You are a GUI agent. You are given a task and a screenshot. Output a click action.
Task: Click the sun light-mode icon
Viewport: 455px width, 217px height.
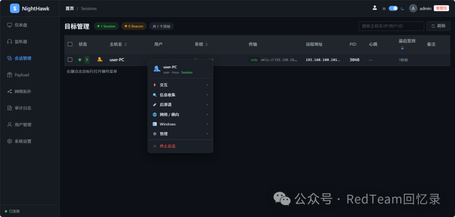coord(384,8)
